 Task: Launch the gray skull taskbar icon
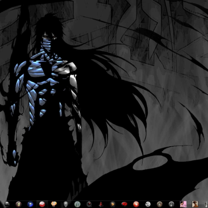pos(66,204)
